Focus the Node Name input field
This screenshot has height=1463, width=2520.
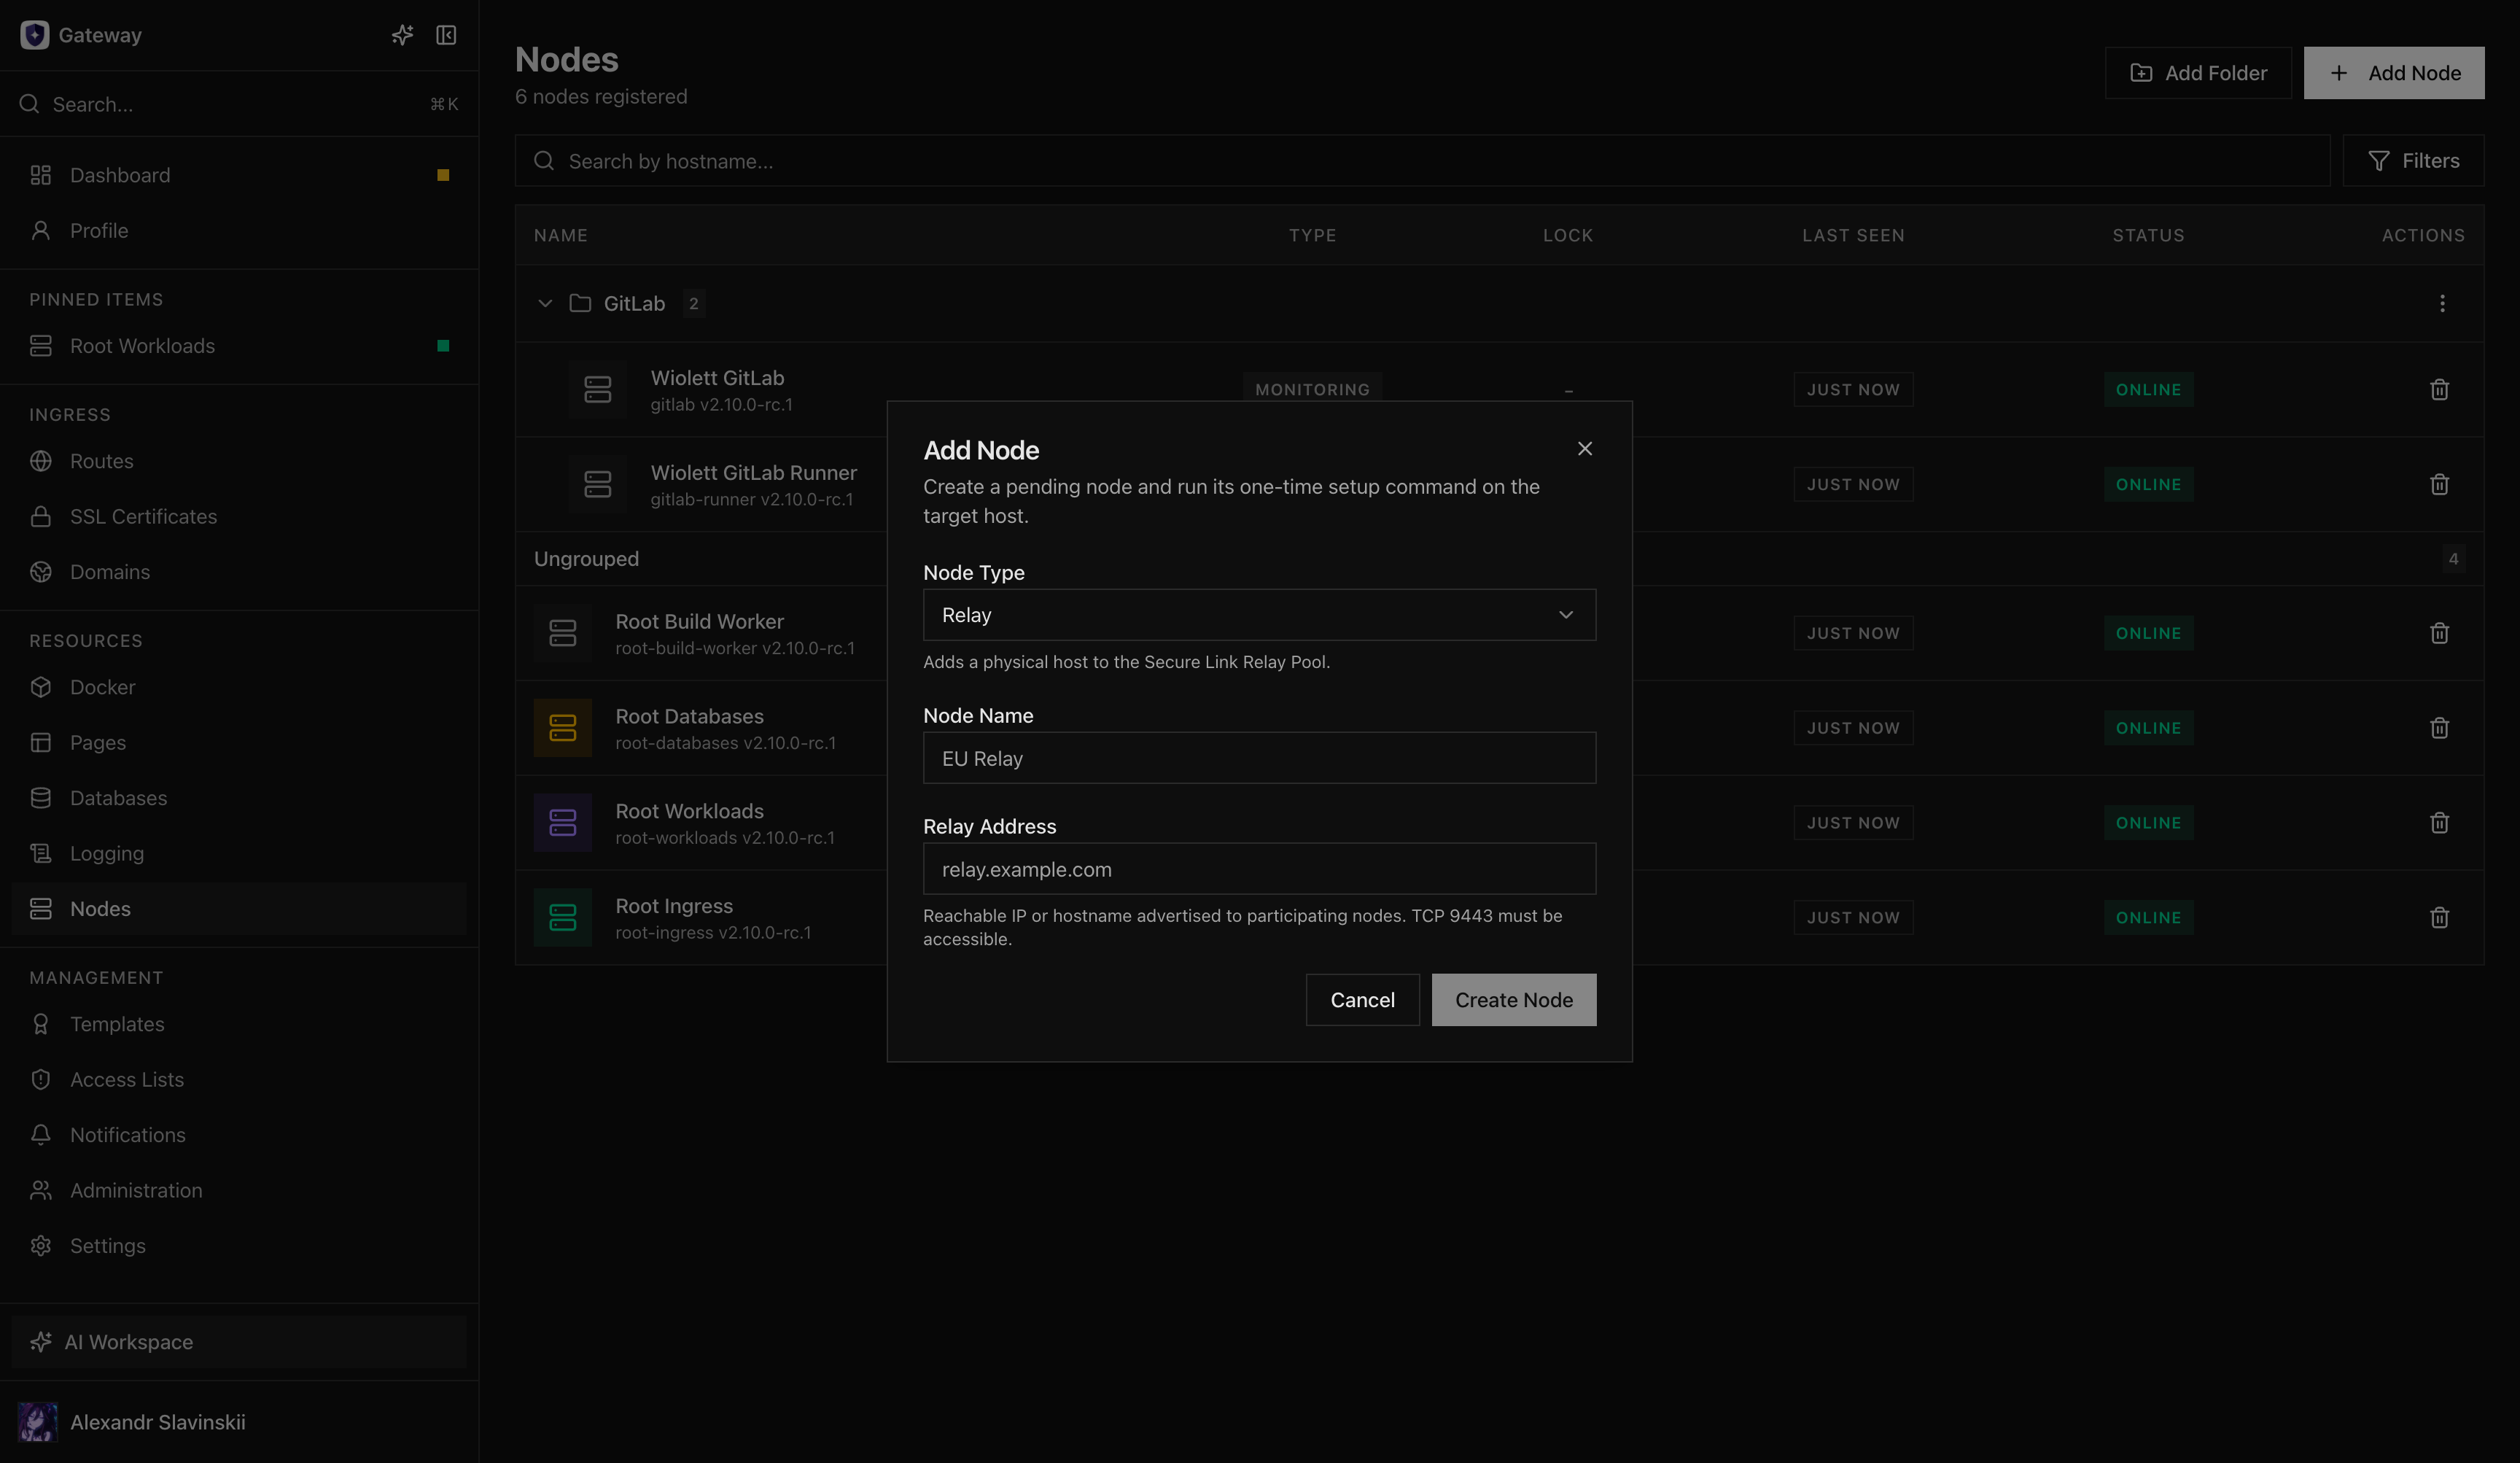pos(1259,758)
